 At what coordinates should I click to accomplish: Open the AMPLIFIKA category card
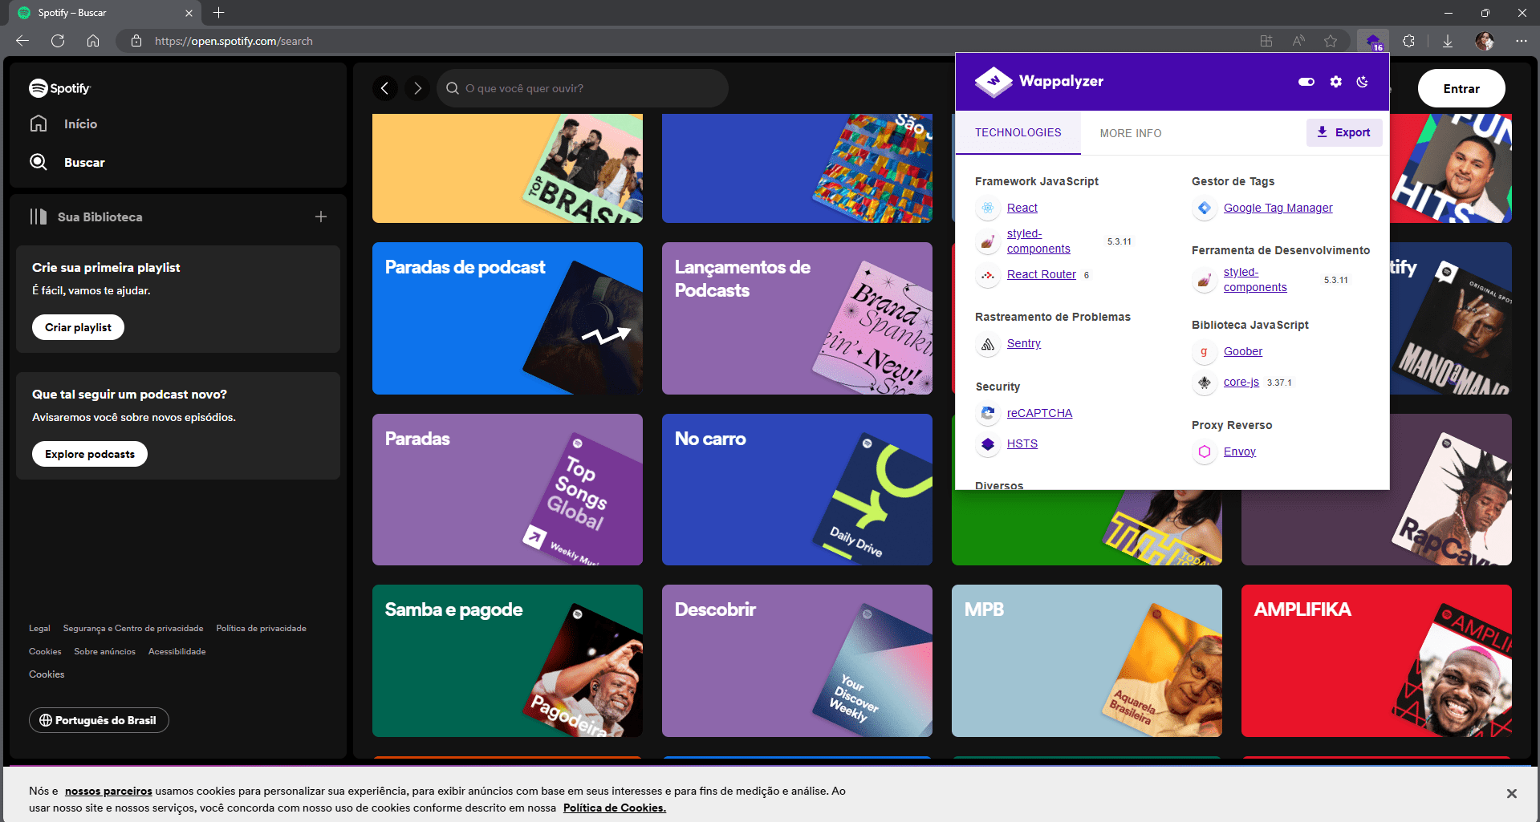[1376, 661]
